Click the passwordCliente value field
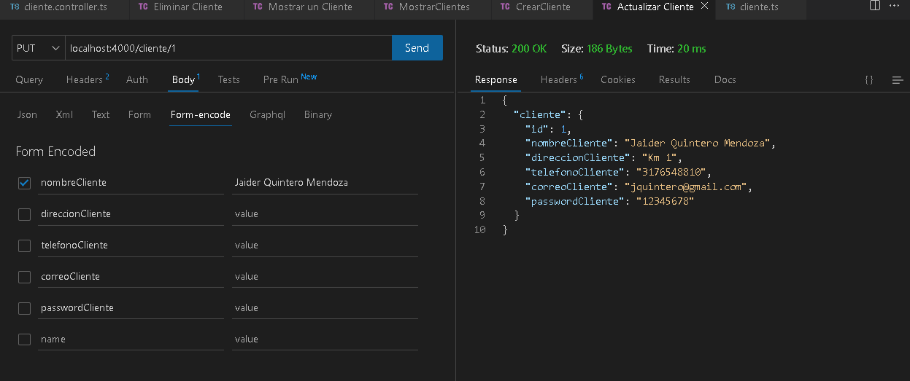This screenshot has height=381, width=910. (325, 308)
